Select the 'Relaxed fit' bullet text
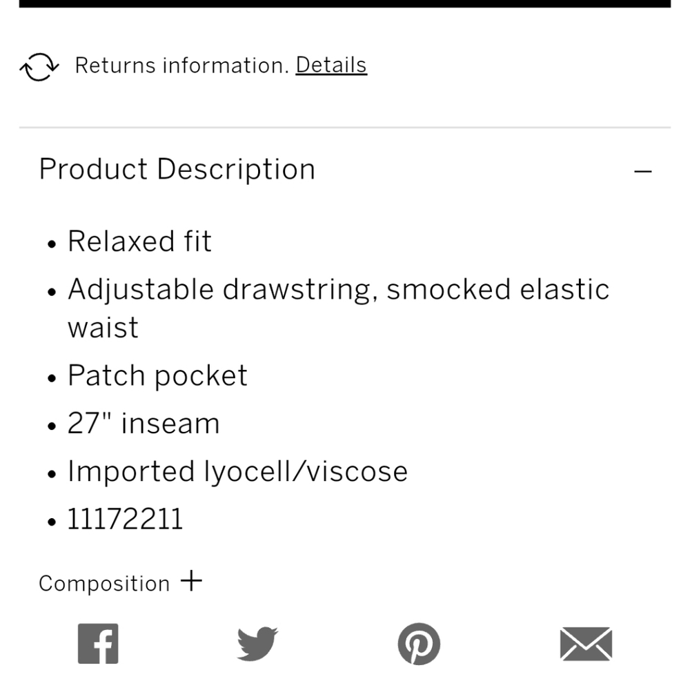 139,241
